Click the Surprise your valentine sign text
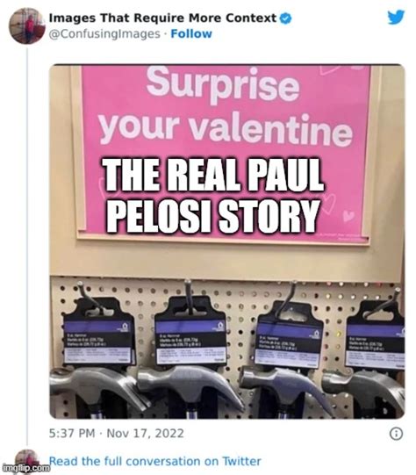The image size is (416, 475). pyautogui.click(x=225, y=106)
